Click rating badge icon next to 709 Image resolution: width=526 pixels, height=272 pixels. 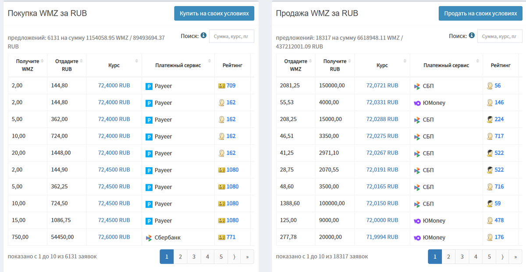222,86
